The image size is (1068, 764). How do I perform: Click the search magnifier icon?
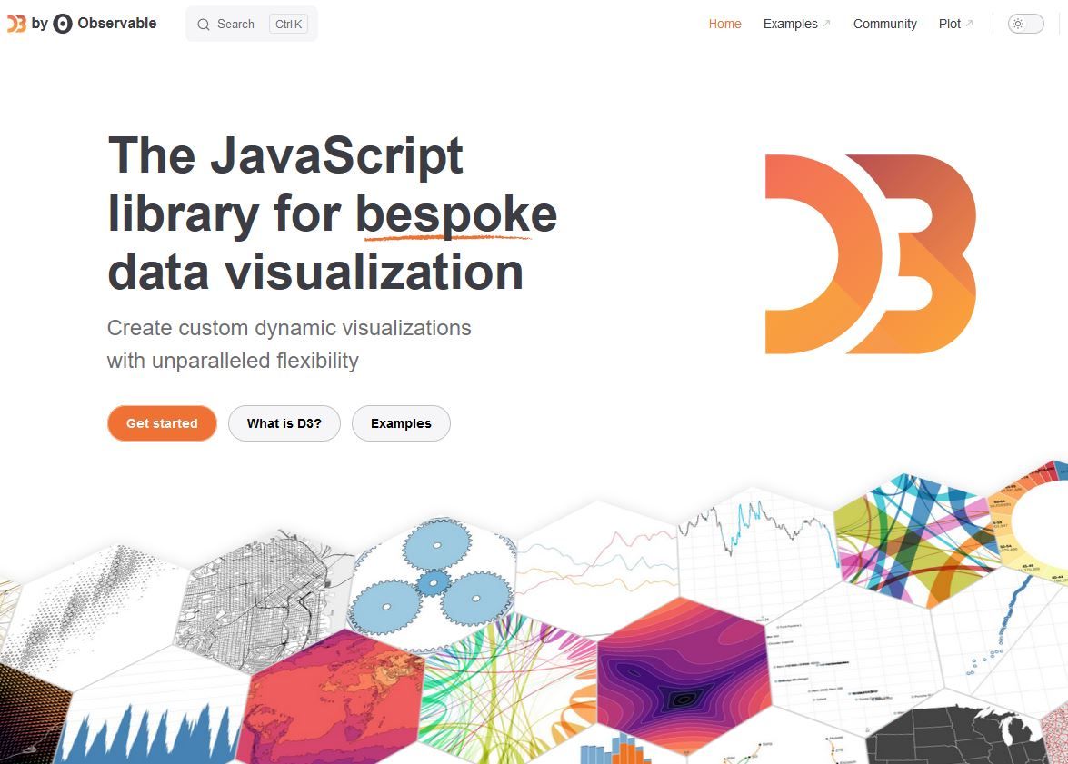(203, 25)
